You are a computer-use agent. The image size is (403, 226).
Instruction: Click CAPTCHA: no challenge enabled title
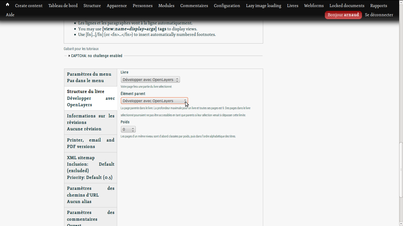[97, 56]
